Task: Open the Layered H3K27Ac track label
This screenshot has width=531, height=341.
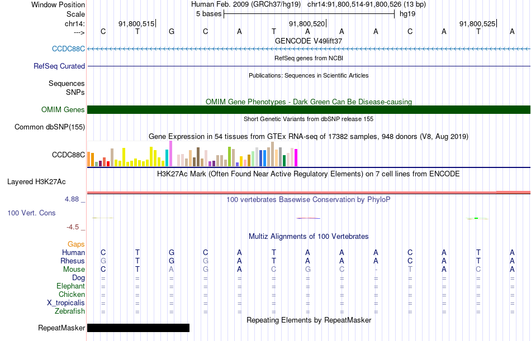Action: pos(36,182)
